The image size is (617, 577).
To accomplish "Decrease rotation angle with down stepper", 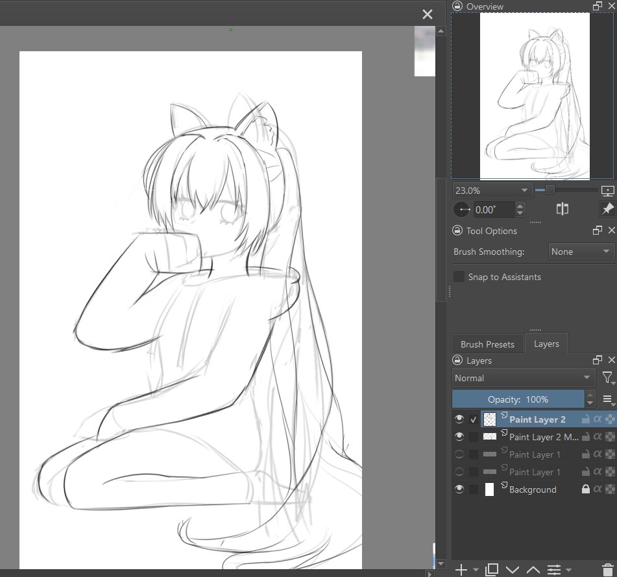I will 520,213.
